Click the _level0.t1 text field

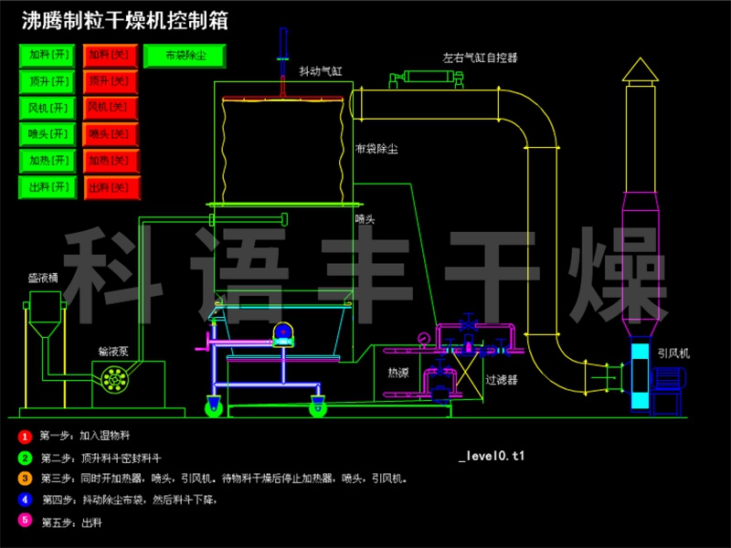(x=492, y=456)
